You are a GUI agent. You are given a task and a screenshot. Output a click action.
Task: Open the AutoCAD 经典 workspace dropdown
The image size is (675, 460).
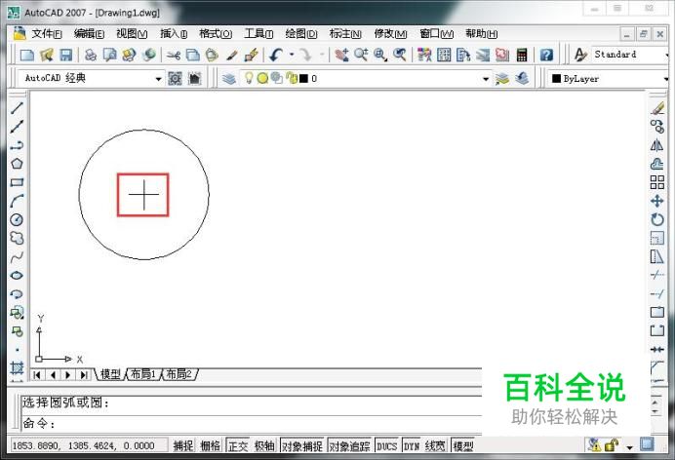pyautogui.click(x=158, y=79)
